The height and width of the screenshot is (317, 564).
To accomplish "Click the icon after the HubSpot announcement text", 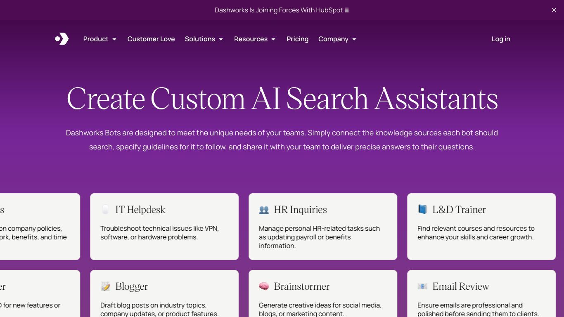I will pyautogui.click(x=347, y=10).
